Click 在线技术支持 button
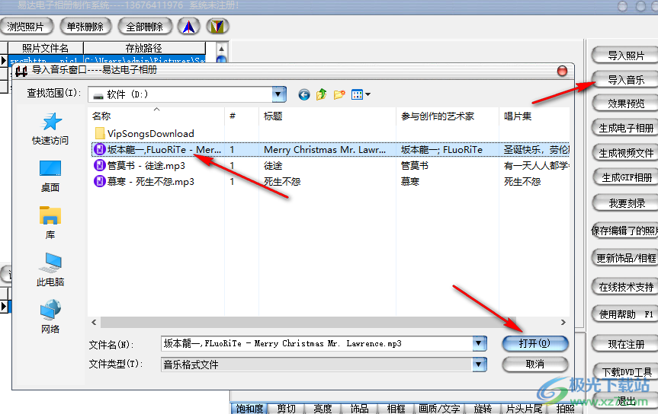Screen dimensions: 658x414 pos(625,287)
